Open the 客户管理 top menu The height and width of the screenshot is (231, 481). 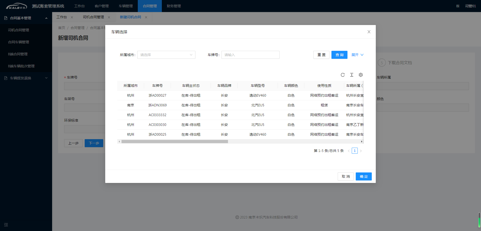[x=102, y=6]
